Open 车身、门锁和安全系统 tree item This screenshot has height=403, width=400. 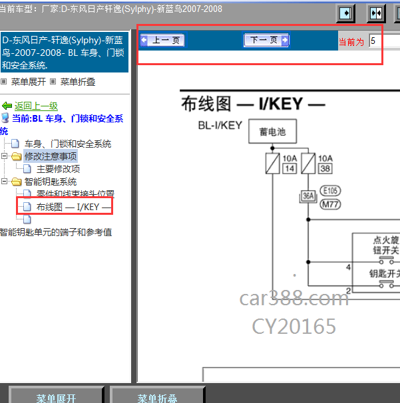coord(68,144)
